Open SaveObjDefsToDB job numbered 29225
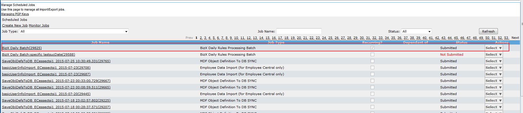 56,100
